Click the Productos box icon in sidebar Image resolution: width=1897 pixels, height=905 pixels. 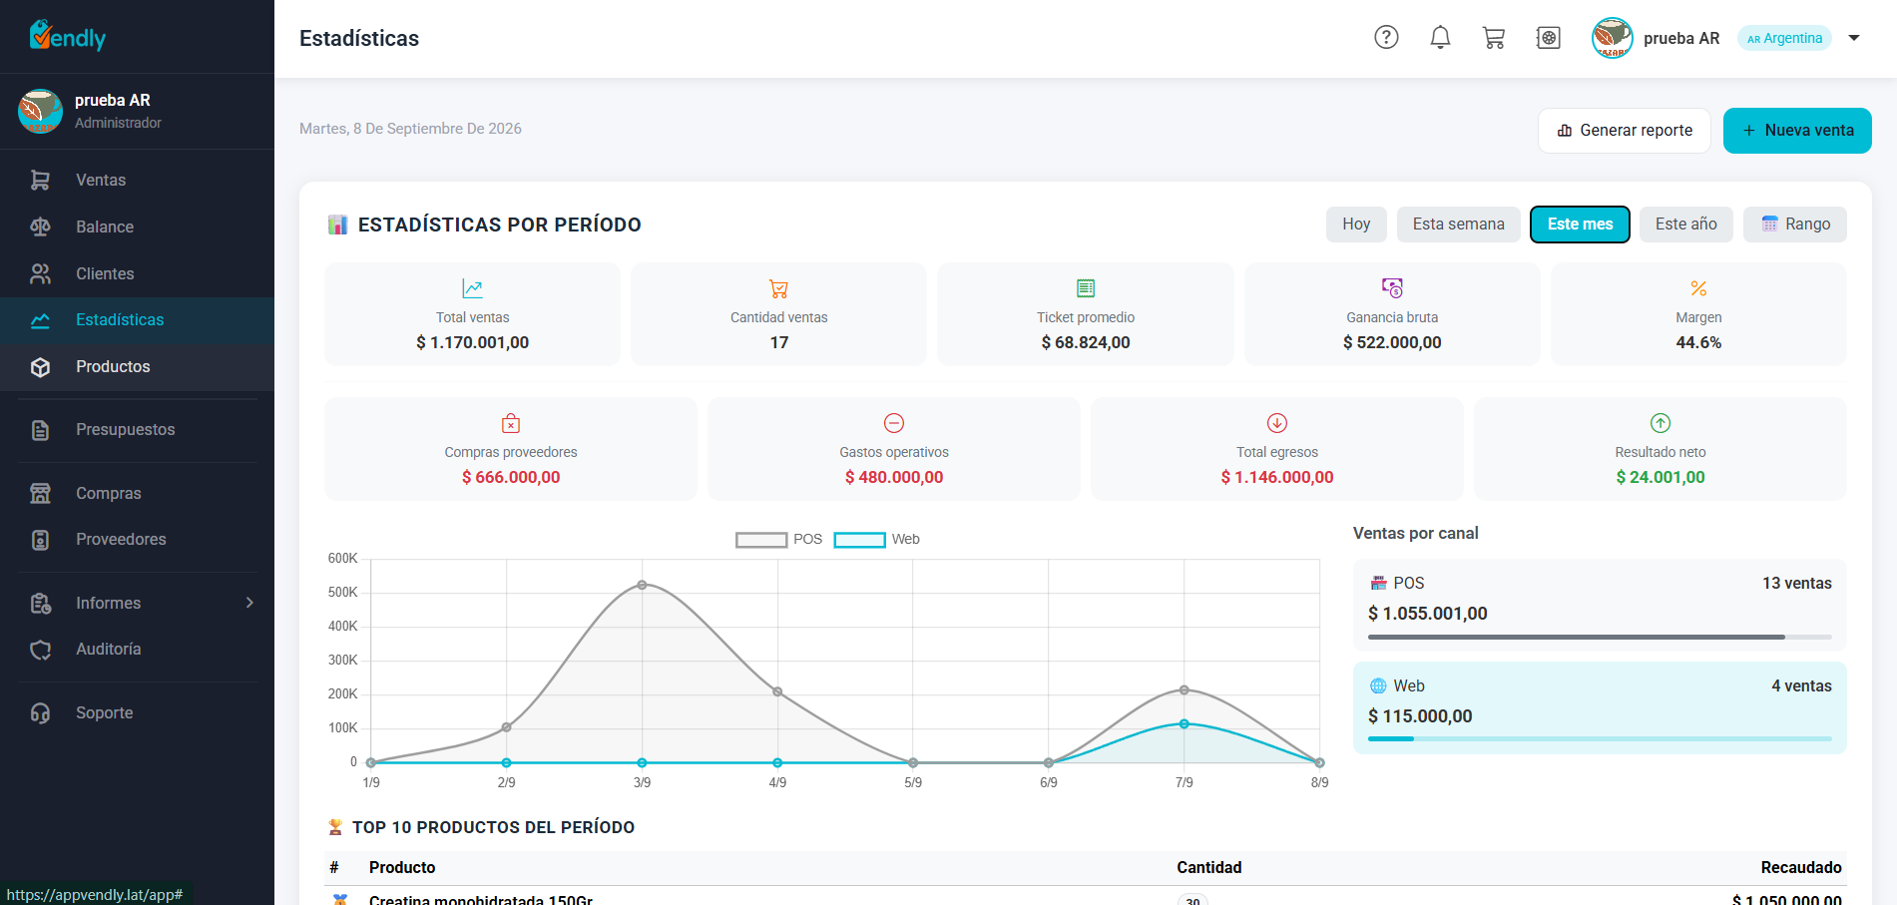click(40, 367)
